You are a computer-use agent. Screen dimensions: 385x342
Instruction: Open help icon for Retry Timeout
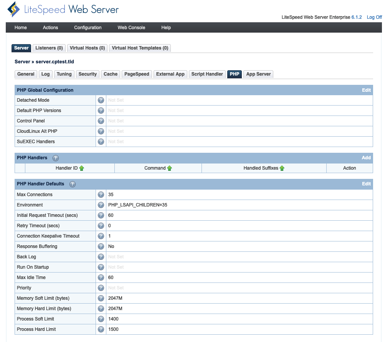coord(101,226)
